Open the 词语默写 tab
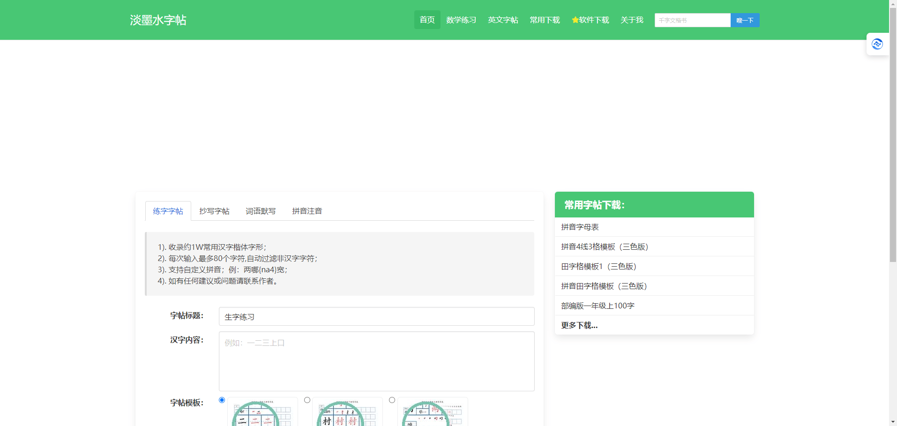The image size is (897, 426). click(261, 211)
